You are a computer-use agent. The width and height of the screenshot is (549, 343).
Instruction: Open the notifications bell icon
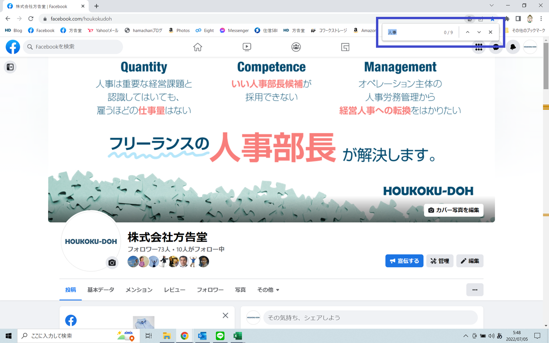513,47
